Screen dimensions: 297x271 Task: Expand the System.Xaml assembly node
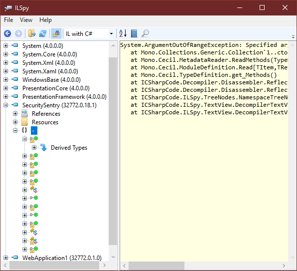5,71
